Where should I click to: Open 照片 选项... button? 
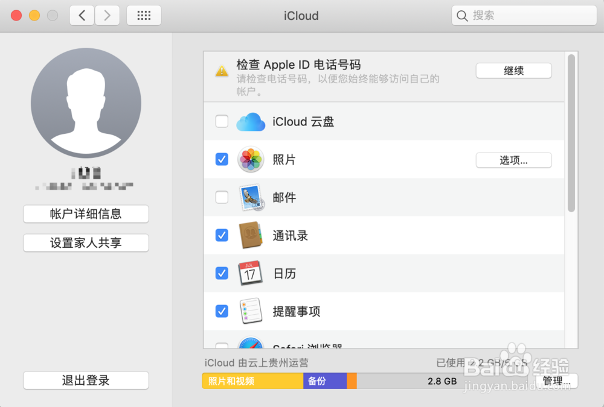tap(514, 160)
